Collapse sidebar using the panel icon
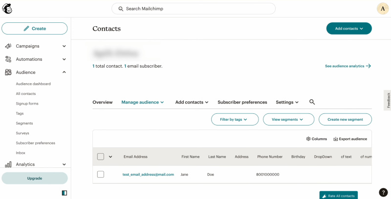This screenshot has width=391, height=199. (65, 193)
